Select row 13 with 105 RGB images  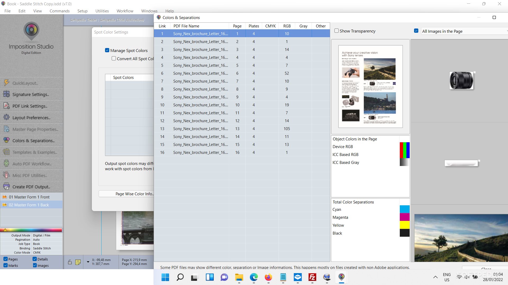coord(242,129)
